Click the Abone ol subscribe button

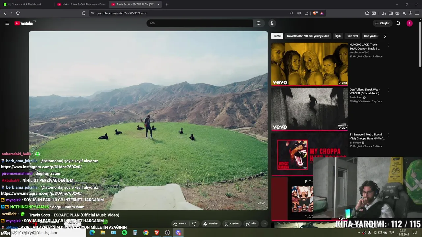[73, 224]
